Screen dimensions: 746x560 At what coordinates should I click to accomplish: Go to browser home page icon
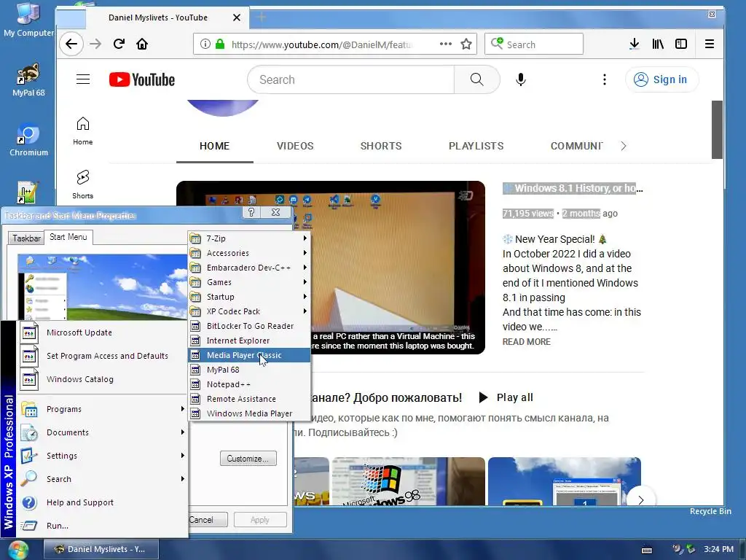[x=142, y=44]
